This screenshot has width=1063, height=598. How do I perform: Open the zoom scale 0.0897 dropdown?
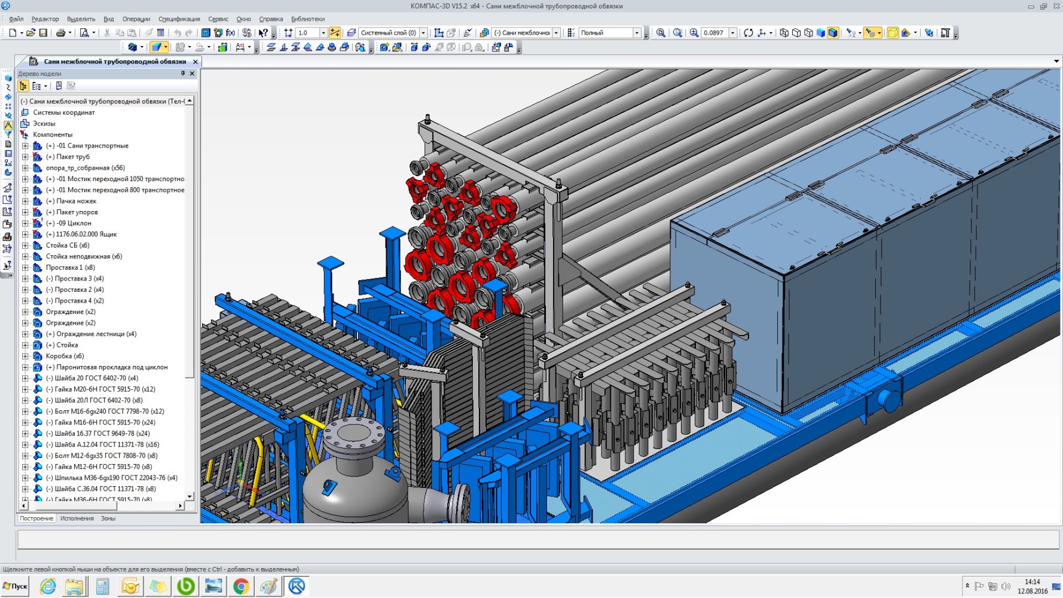[x=732, y=33]
